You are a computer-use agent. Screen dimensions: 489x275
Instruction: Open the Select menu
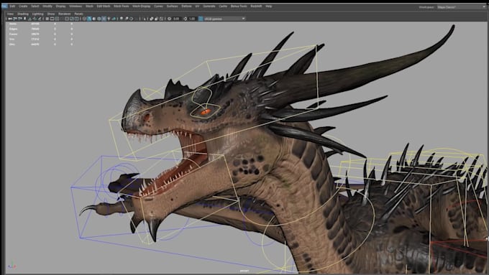click(35, 6)
